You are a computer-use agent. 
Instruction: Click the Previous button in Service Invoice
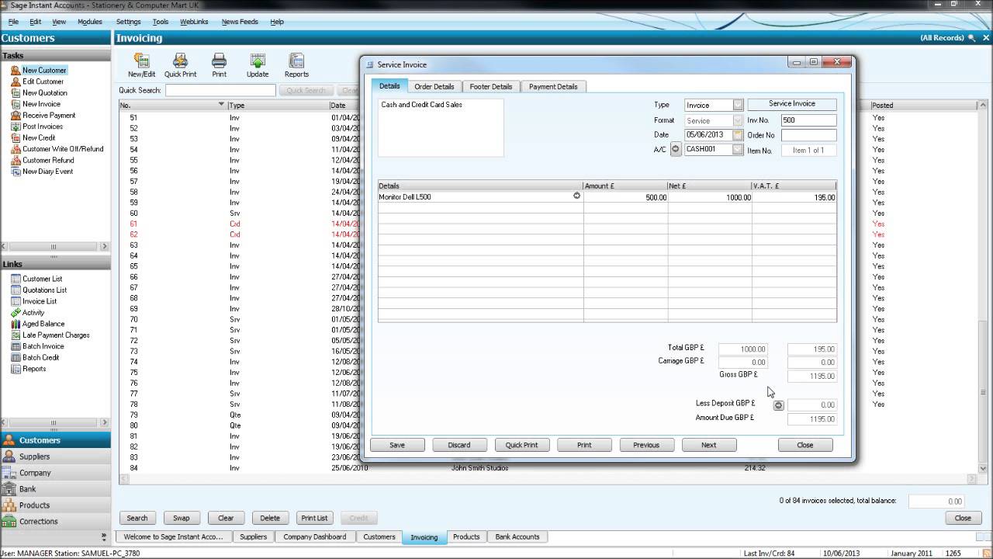[x=646, y=445]
